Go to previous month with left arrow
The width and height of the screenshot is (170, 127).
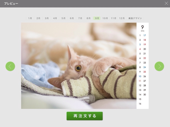10,66
